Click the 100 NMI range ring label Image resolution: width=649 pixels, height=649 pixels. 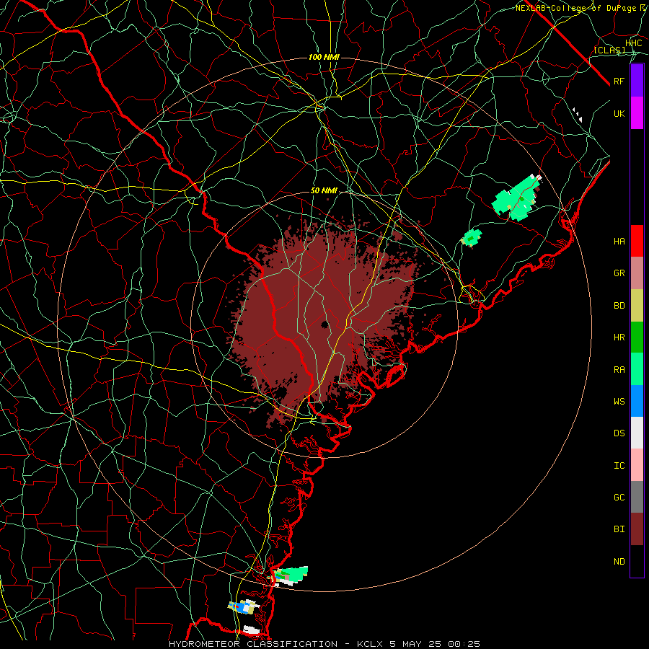point(324,57)
